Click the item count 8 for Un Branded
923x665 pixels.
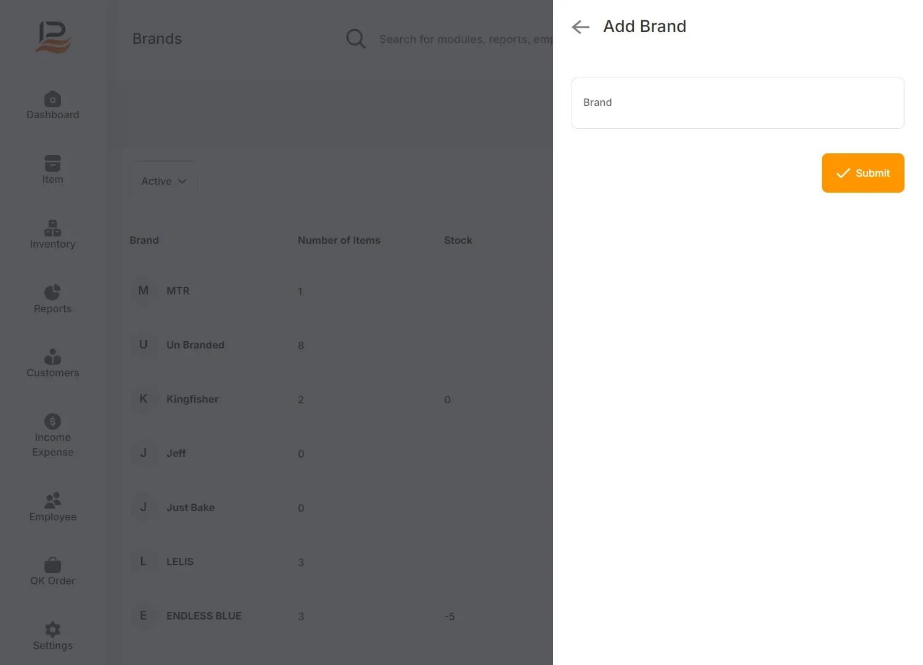[x=301, y=345]
